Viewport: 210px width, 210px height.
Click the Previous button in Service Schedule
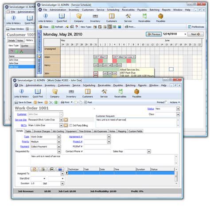(x=154, y=34)
